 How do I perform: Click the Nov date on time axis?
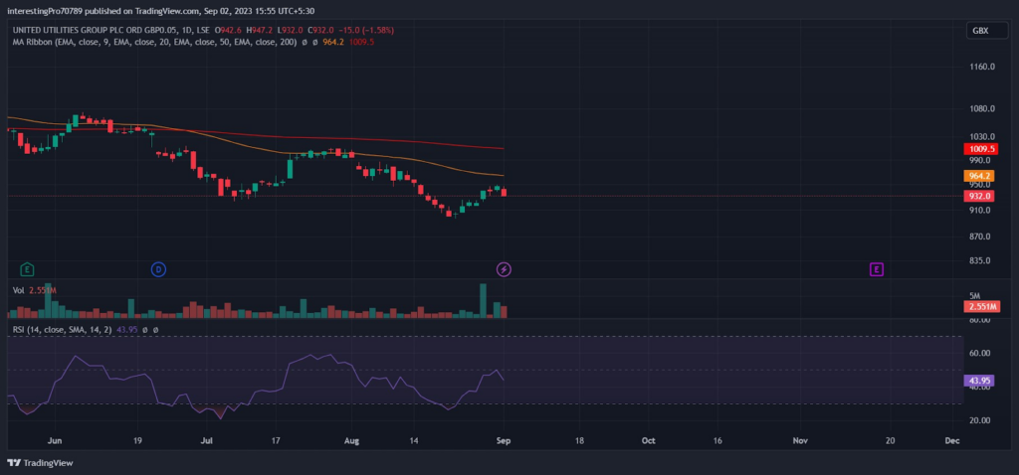(x=800, y=440)
